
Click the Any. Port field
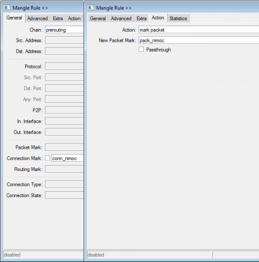click(x=64, y=99)
